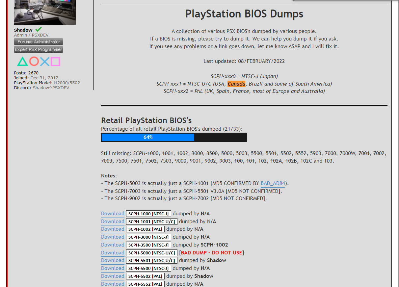399x287 pixels.
Task: Download the SCPH-3000 NTSC-J BIOS
Action: coord(113,237)
